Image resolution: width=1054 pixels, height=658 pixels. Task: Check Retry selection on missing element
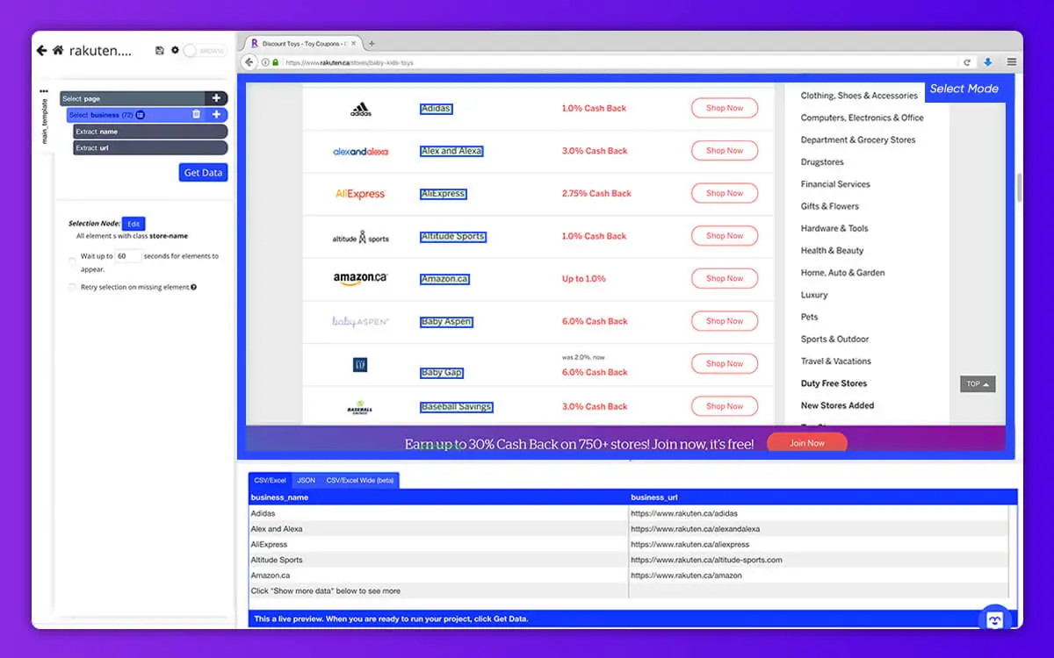(x=72, y=287)
